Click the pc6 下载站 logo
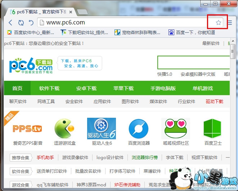 click(31, 66)
